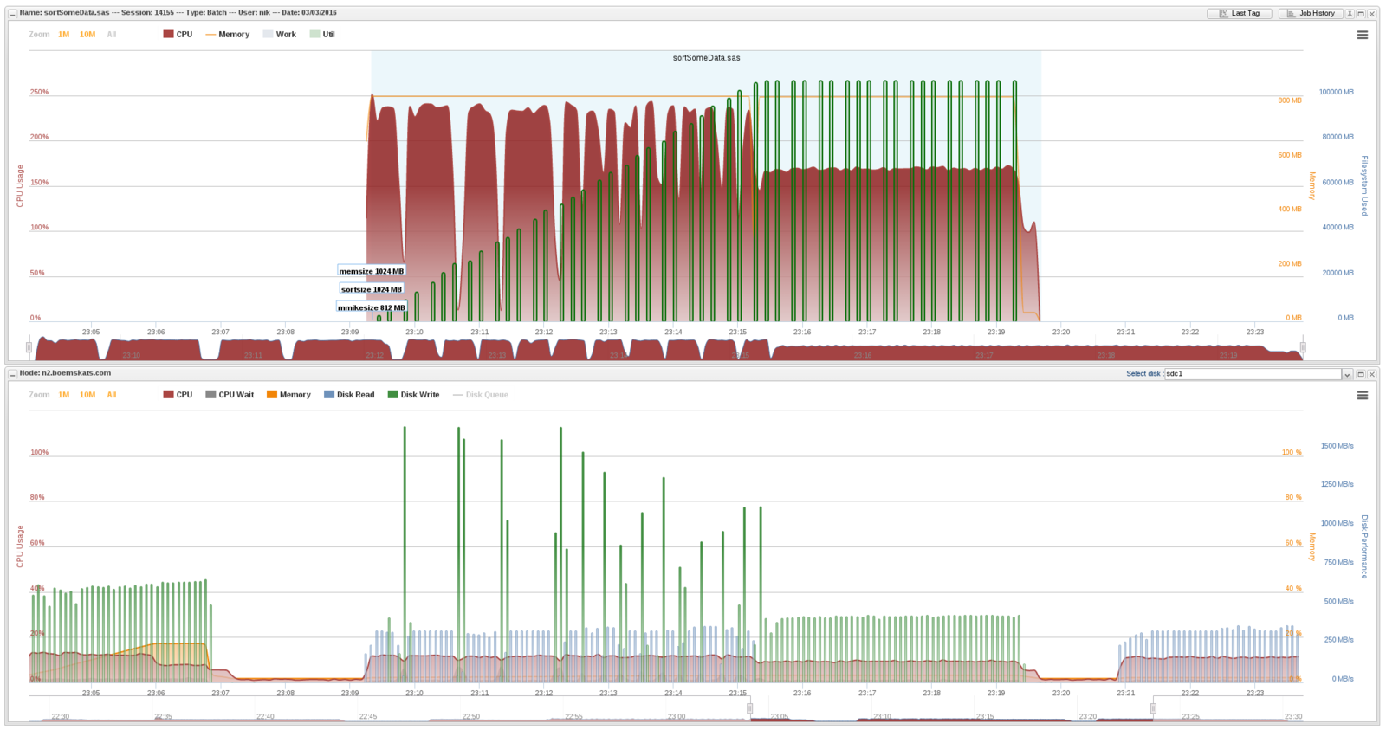Open Last Tag in the job panel
This screenshot has width=1386, height=730.
(x=1240, y=13)
